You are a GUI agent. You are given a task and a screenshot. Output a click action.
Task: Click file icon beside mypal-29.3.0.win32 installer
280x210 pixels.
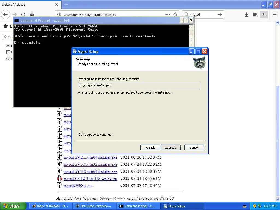(59, 164)
